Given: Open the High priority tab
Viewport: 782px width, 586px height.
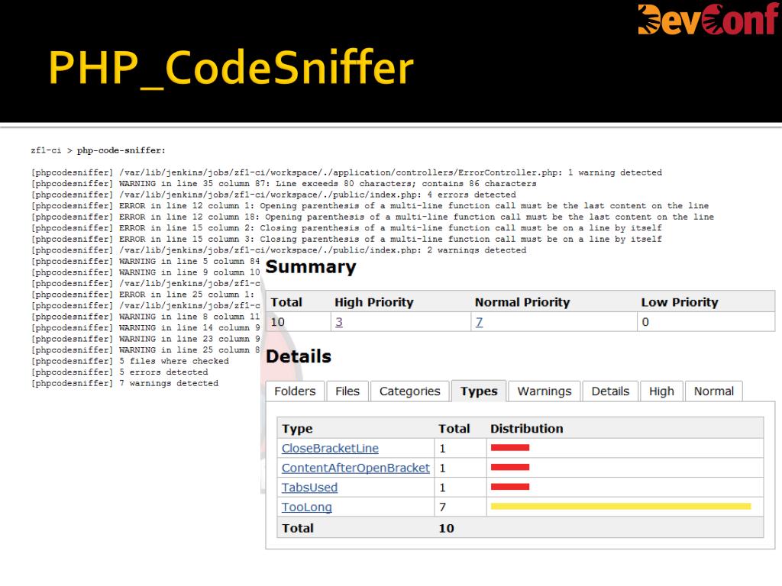Looking at the screenshot, I should coord(661,391).
